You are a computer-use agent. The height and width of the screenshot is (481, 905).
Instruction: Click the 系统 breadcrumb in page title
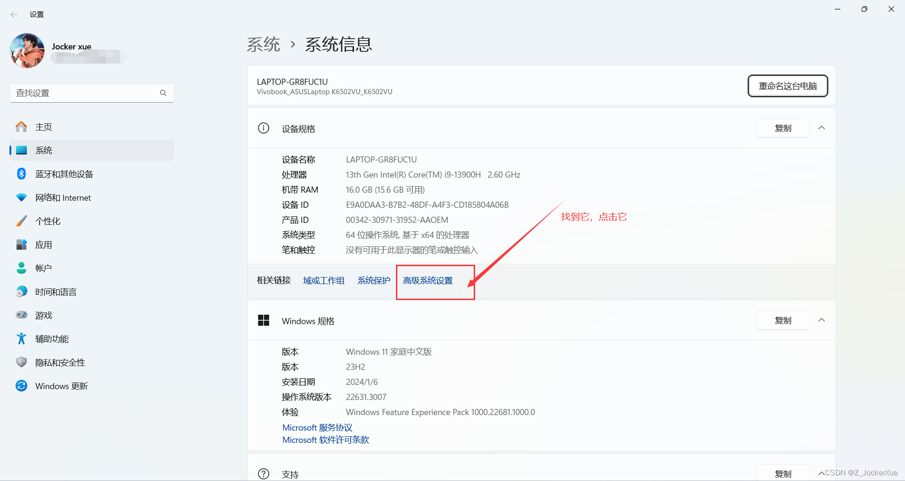click(x=263, y=44)
